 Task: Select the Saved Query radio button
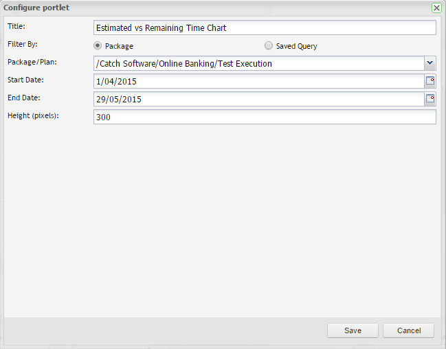(x=269, y=46)
